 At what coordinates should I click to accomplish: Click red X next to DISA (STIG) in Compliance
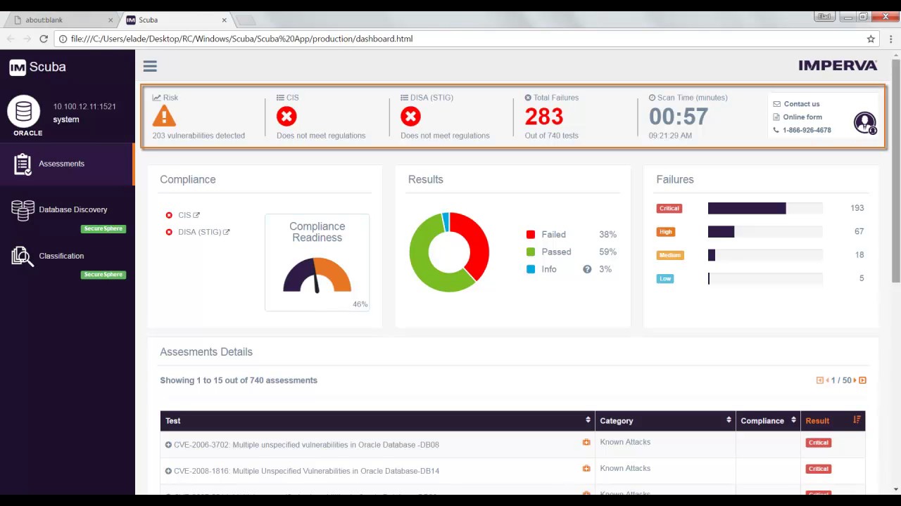point(169,232)
